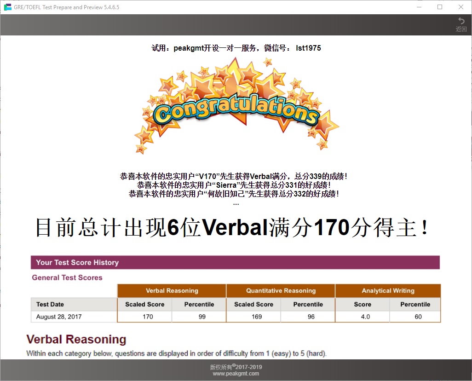This screenshot has height=381, width=472.
Task: Click the Verbal Reasoning table column header
Action: point(172,291)
